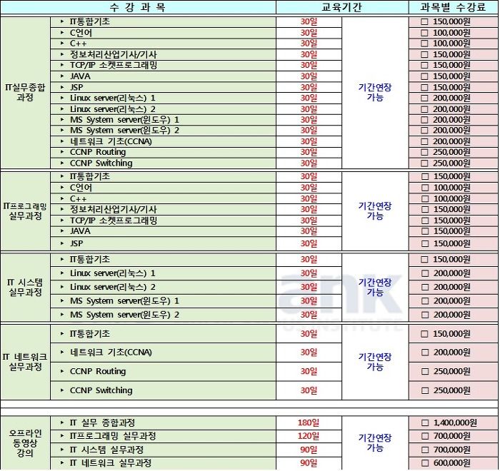Click 네트워크 기초(CCNA) subject in IT실무종합과정
500x471 pixels.
click(111, 141)
